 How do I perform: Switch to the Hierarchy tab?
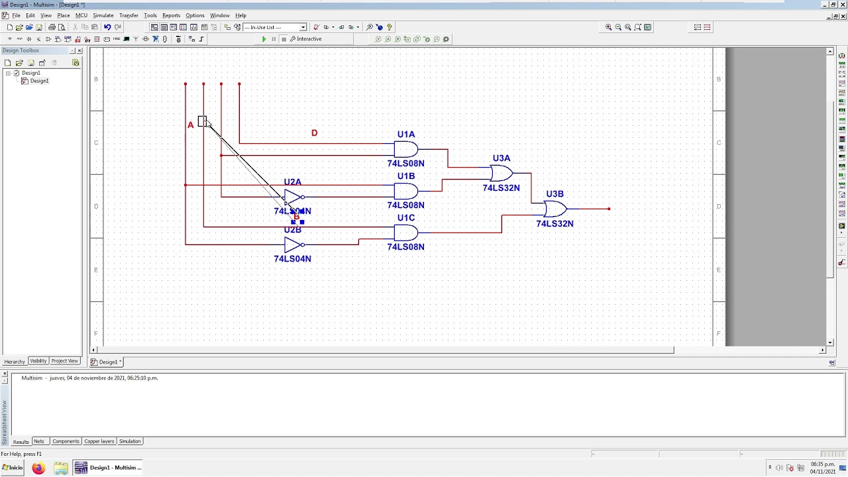point(15,361)
